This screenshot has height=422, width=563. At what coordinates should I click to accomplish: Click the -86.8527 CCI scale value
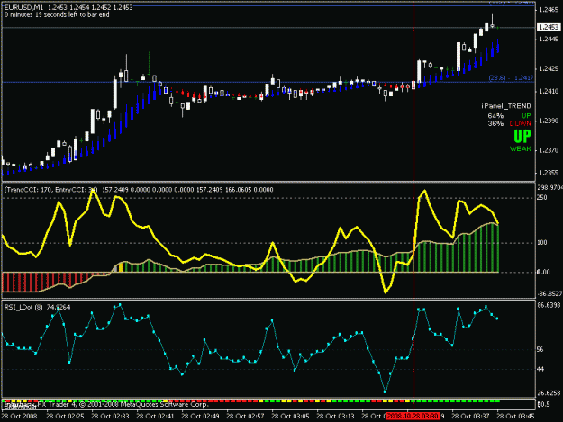point(549,294)
